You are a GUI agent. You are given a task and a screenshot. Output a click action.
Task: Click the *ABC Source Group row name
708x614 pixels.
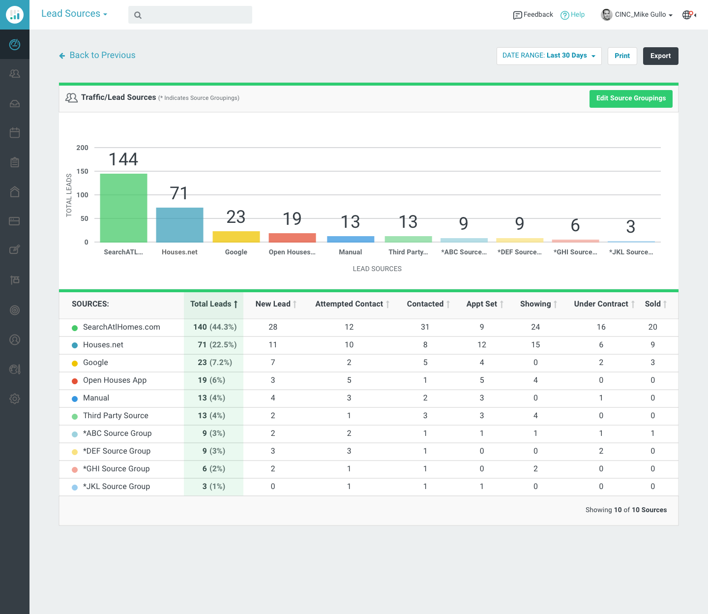click(x=117, y=433)
